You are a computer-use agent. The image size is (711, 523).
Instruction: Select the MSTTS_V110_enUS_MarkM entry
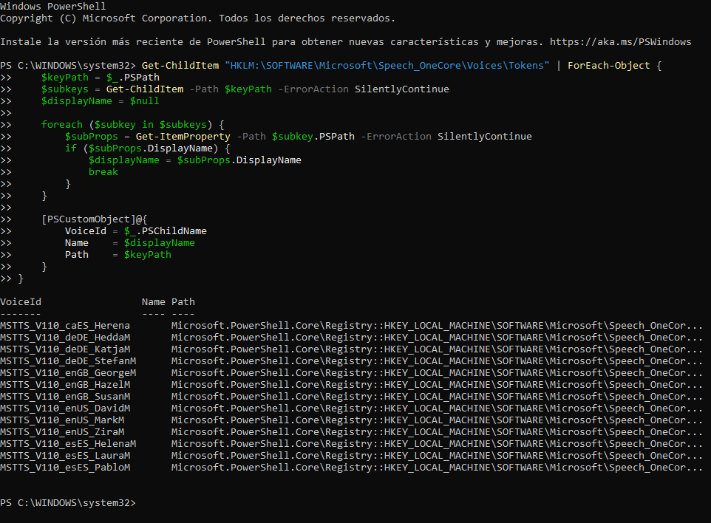pos(62,420)
